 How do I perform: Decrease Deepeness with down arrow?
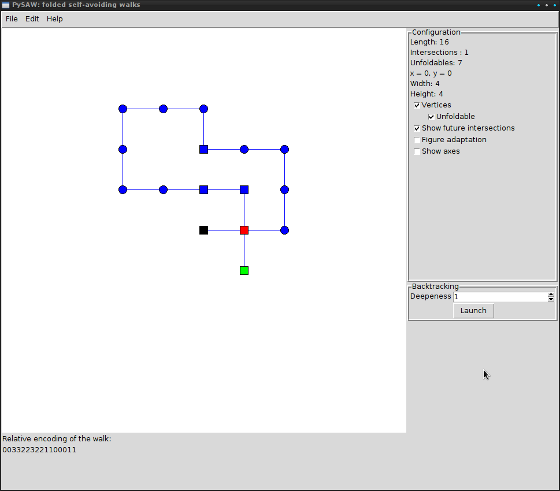[x=551, y=299]
